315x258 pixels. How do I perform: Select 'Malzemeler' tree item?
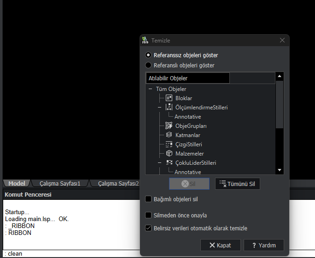point(189,154)
